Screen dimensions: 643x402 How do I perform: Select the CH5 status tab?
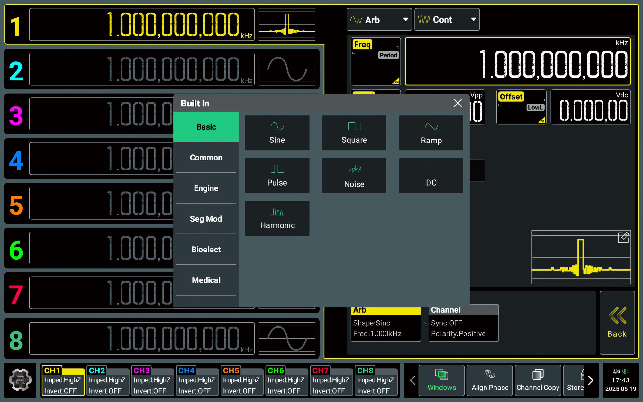[x=242, y=380]
